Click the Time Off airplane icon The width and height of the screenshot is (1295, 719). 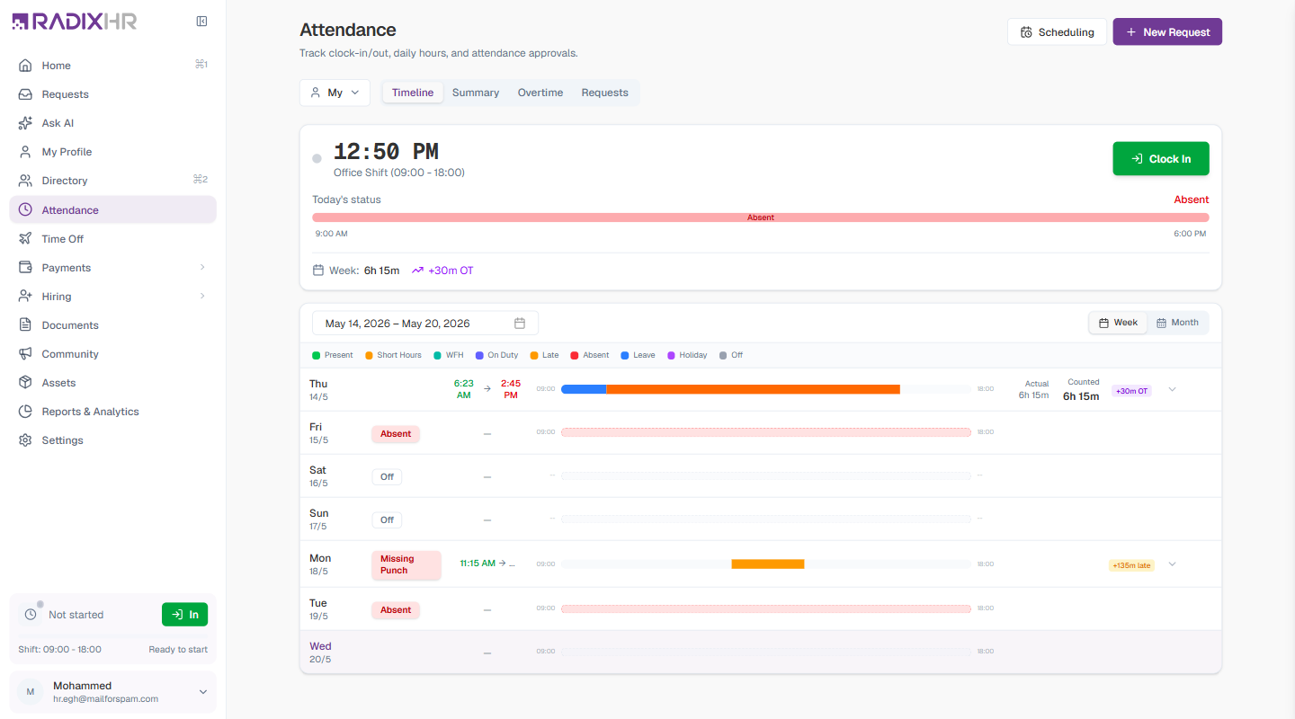coord(25,239)
